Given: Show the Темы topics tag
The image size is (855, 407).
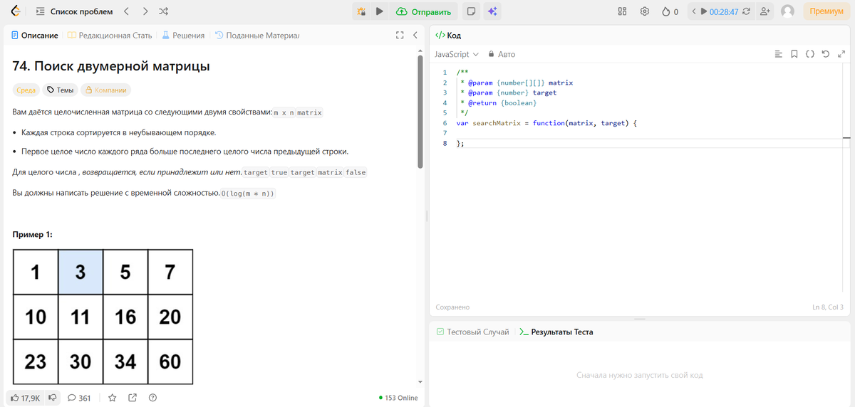Looking at the screenshot, I should click(59, 90).
